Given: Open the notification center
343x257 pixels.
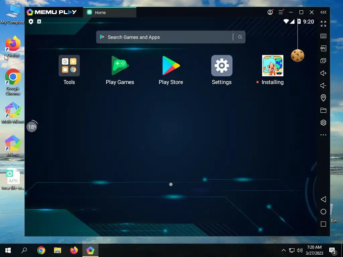Looking at the screenshot, I should coord(333,251).
